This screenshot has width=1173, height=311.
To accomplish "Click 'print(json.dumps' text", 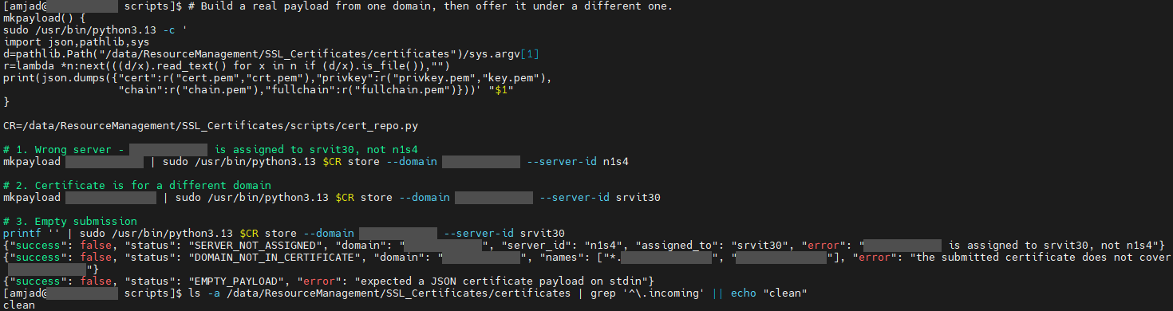I will pyautogui.click(x=54, y=78).
